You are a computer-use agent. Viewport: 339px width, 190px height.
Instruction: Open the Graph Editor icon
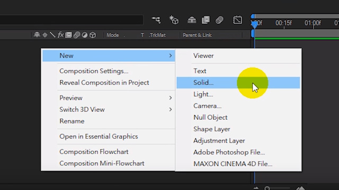237,20
